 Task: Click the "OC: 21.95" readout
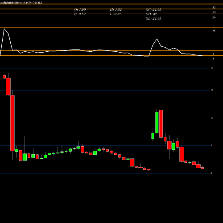tap(153, 10)
